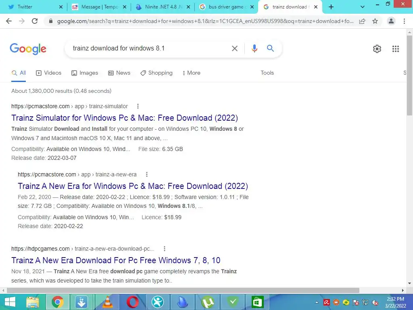This screenshot has width=413, height=310.
Task: Expand the tab search dropdown
Action: point(363,7)
